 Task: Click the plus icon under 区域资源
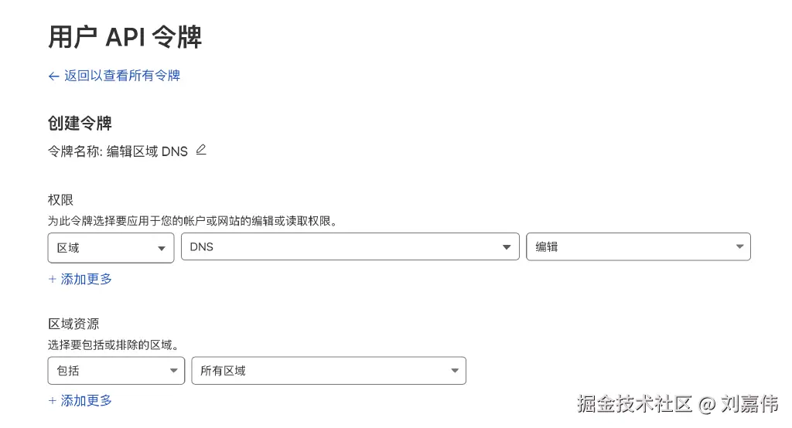click(x=53, y=401)
